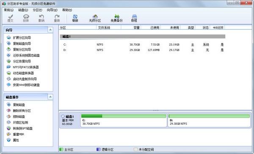Select the 磁盘1 基本 MBR disk block
The width and height of the screenshot is (254, 154).
70,120
